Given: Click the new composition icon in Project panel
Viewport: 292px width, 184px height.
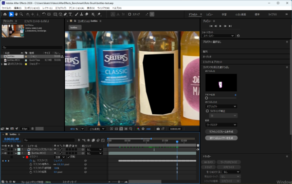Looking at the screenshot, I should pyautogui.click(x=12, y=129).
